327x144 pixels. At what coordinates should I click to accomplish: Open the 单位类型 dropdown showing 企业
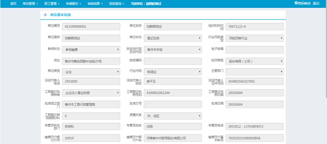click(x=91, y=72)
